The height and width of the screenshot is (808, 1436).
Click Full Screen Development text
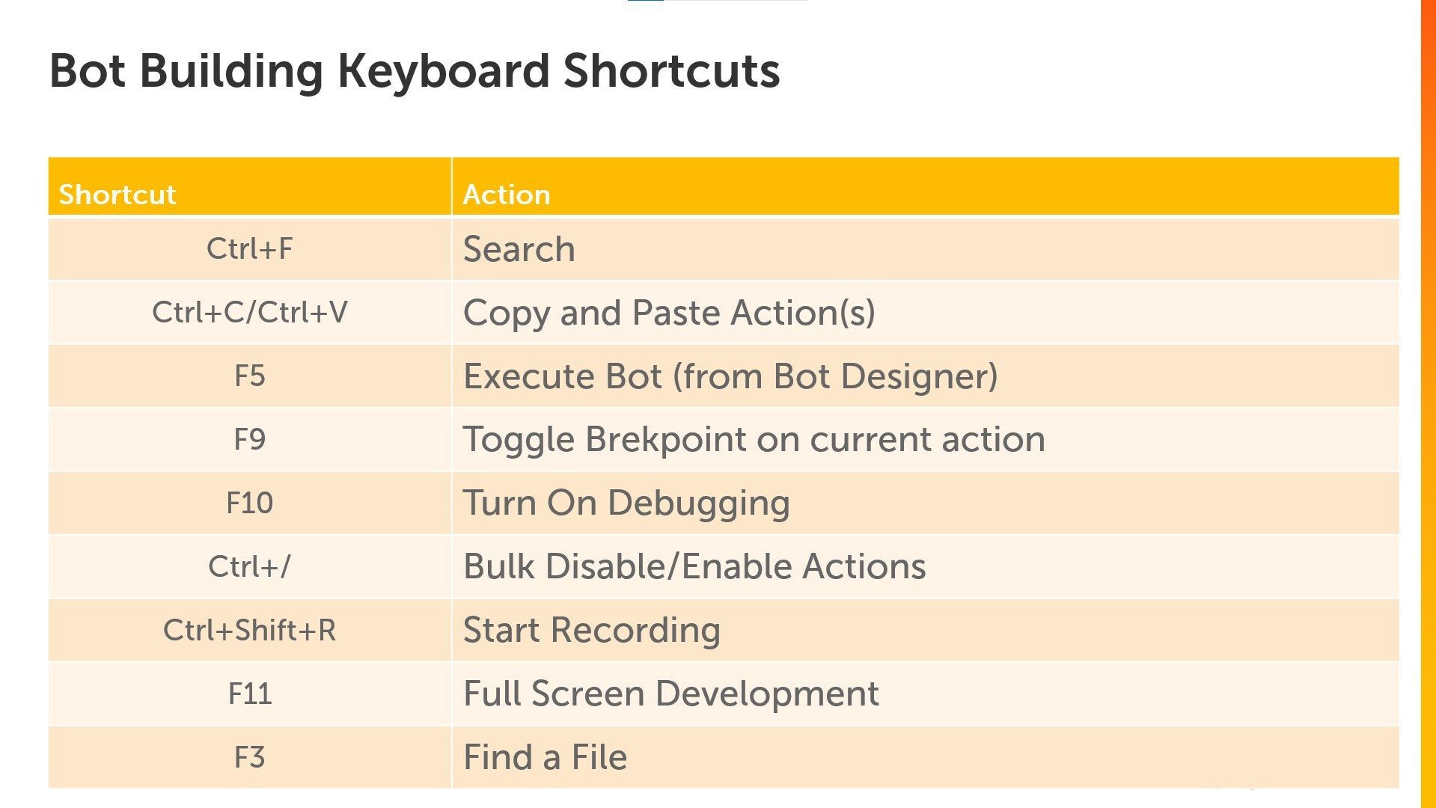(x=671, y=694)
